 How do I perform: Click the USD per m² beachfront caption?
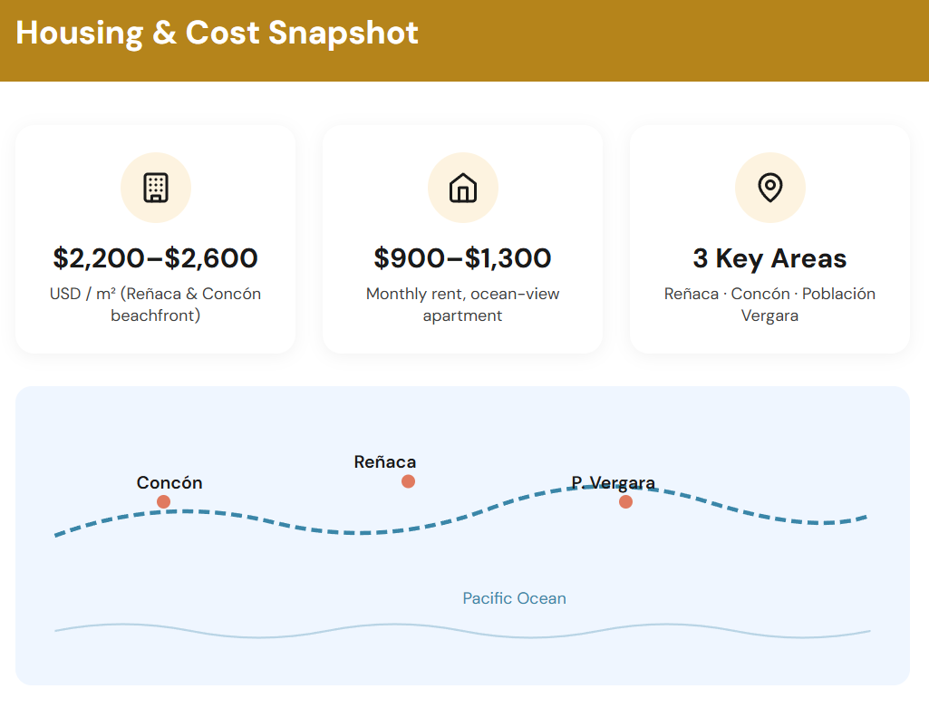pos(156,305)
